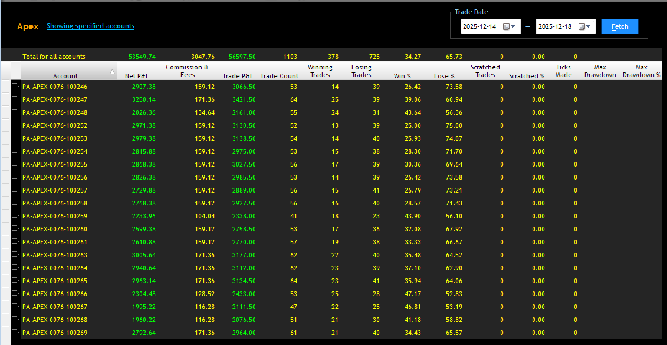Open the end date 2025-12-18 calendar dropdown
Image resolution: width=667 pixels, height=345 pixels.
coord(584,26)
